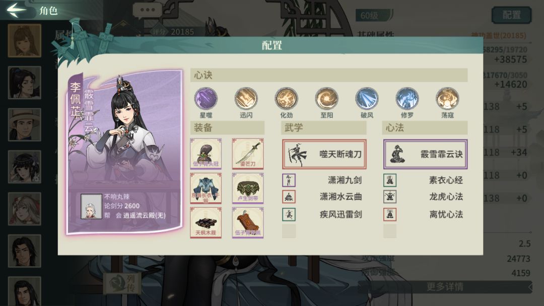This screenshot has height=306, width=544.
Task: Open the 天枫木屐 shoes equipment slot
Action: point(206,222)
